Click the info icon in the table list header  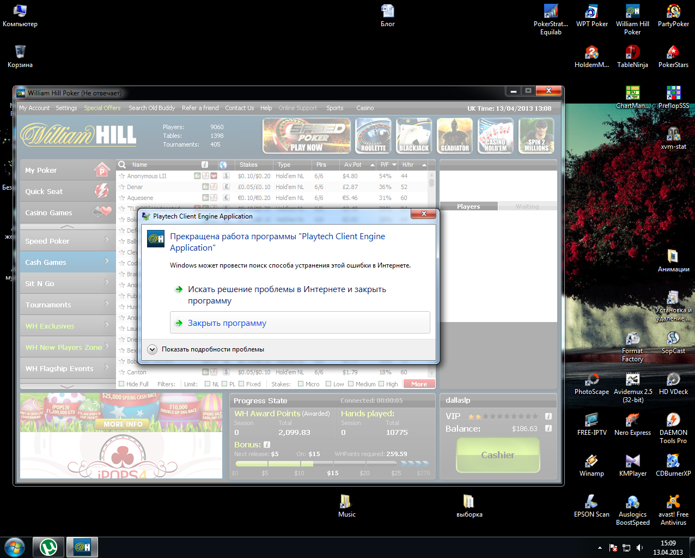click(x=205, y=165)
